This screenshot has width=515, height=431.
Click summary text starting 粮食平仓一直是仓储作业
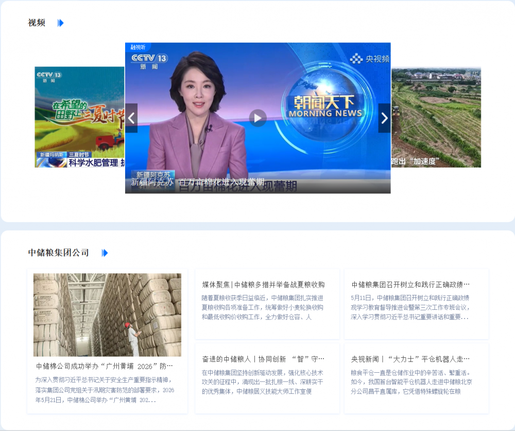pyautogui.click(x=411, y=382)
